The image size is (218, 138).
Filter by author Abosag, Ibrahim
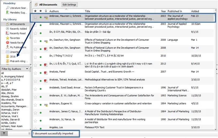coord(10,96)
